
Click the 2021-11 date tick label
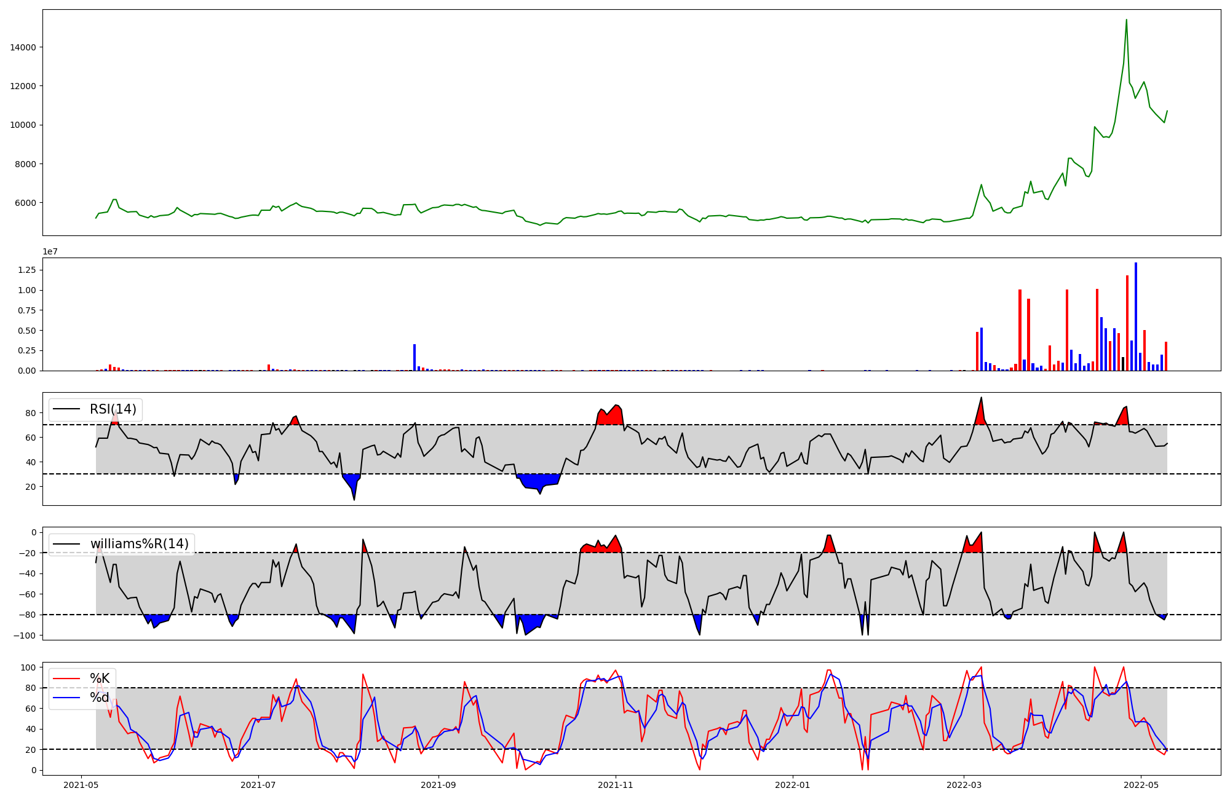616,785
